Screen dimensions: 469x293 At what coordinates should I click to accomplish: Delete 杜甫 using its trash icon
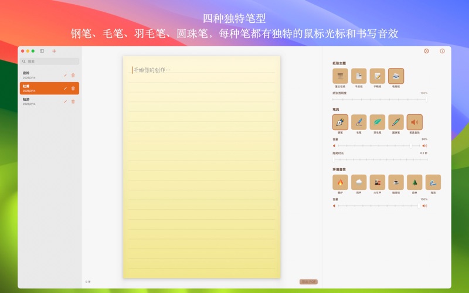[73, 88]
